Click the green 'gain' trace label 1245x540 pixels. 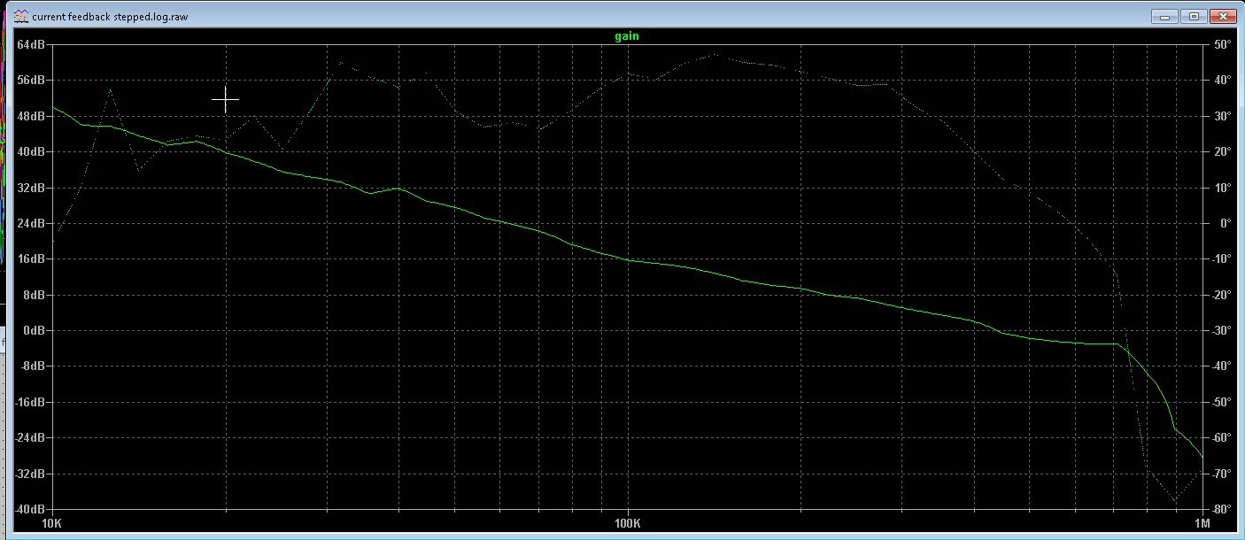(627, 36)
